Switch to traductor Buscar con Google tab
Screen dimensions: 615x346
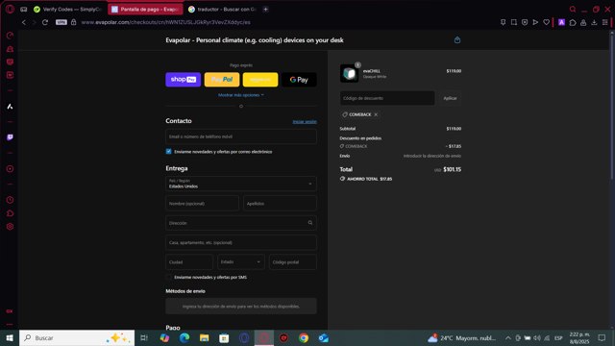(222, 9)
